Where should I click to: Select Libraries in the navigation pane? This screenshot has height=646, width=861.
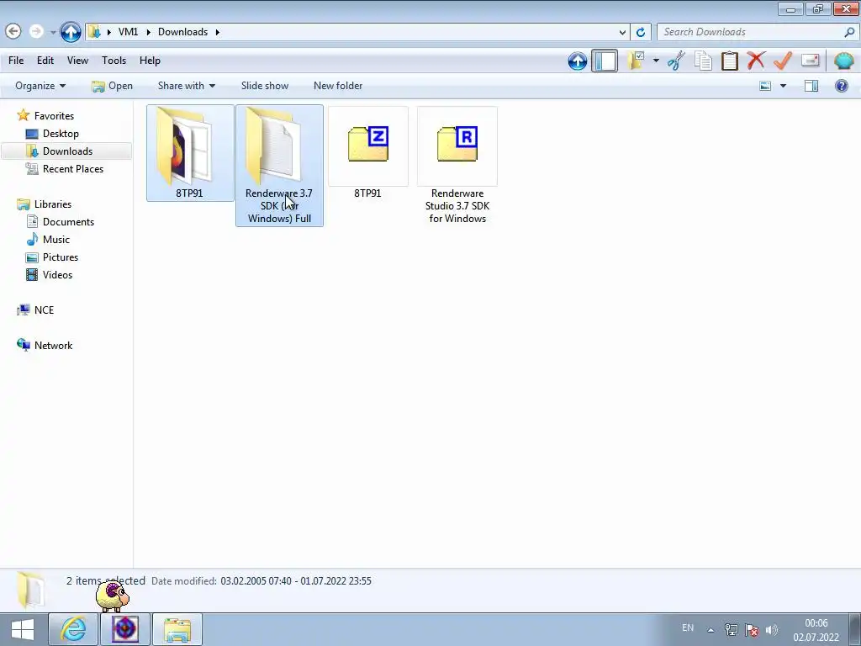[x=53, y=204]
